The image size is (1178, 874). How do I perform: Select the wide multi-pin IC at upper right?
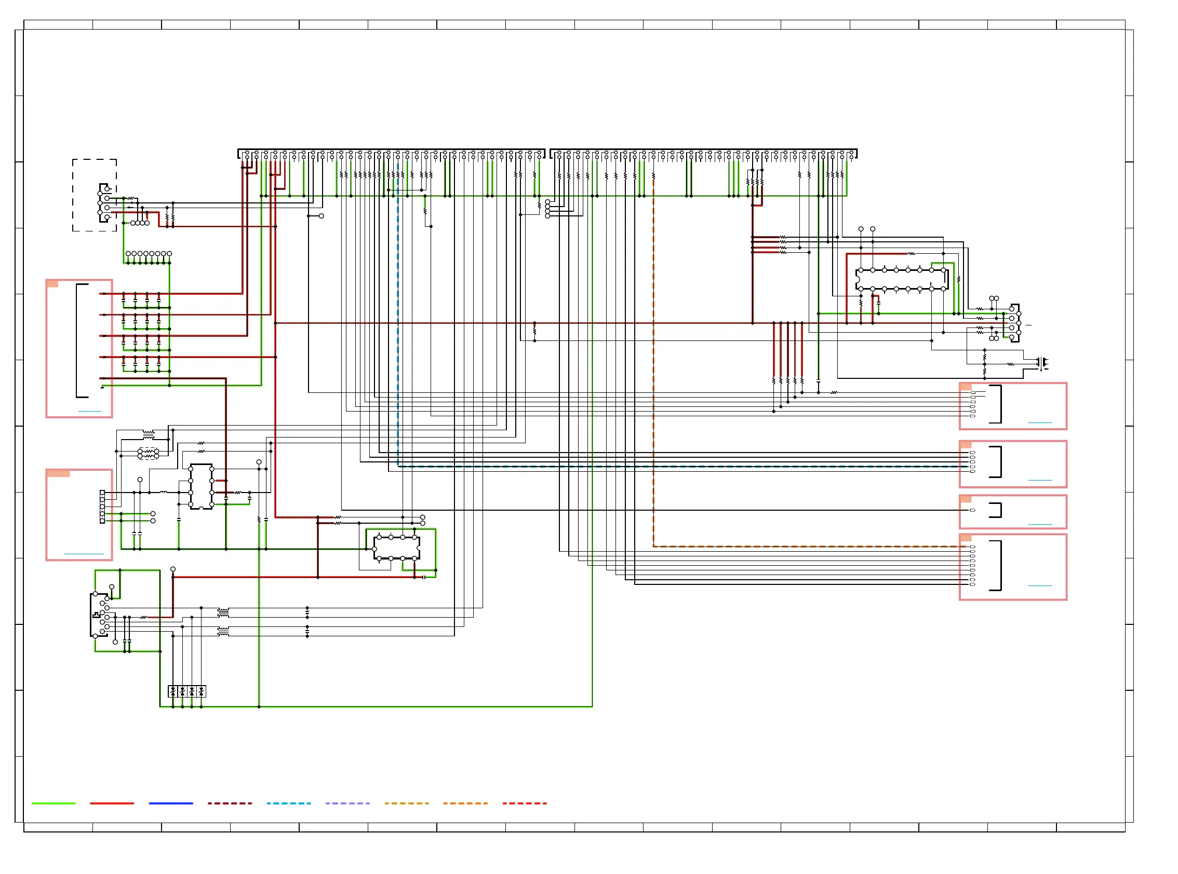coord(902,280)
